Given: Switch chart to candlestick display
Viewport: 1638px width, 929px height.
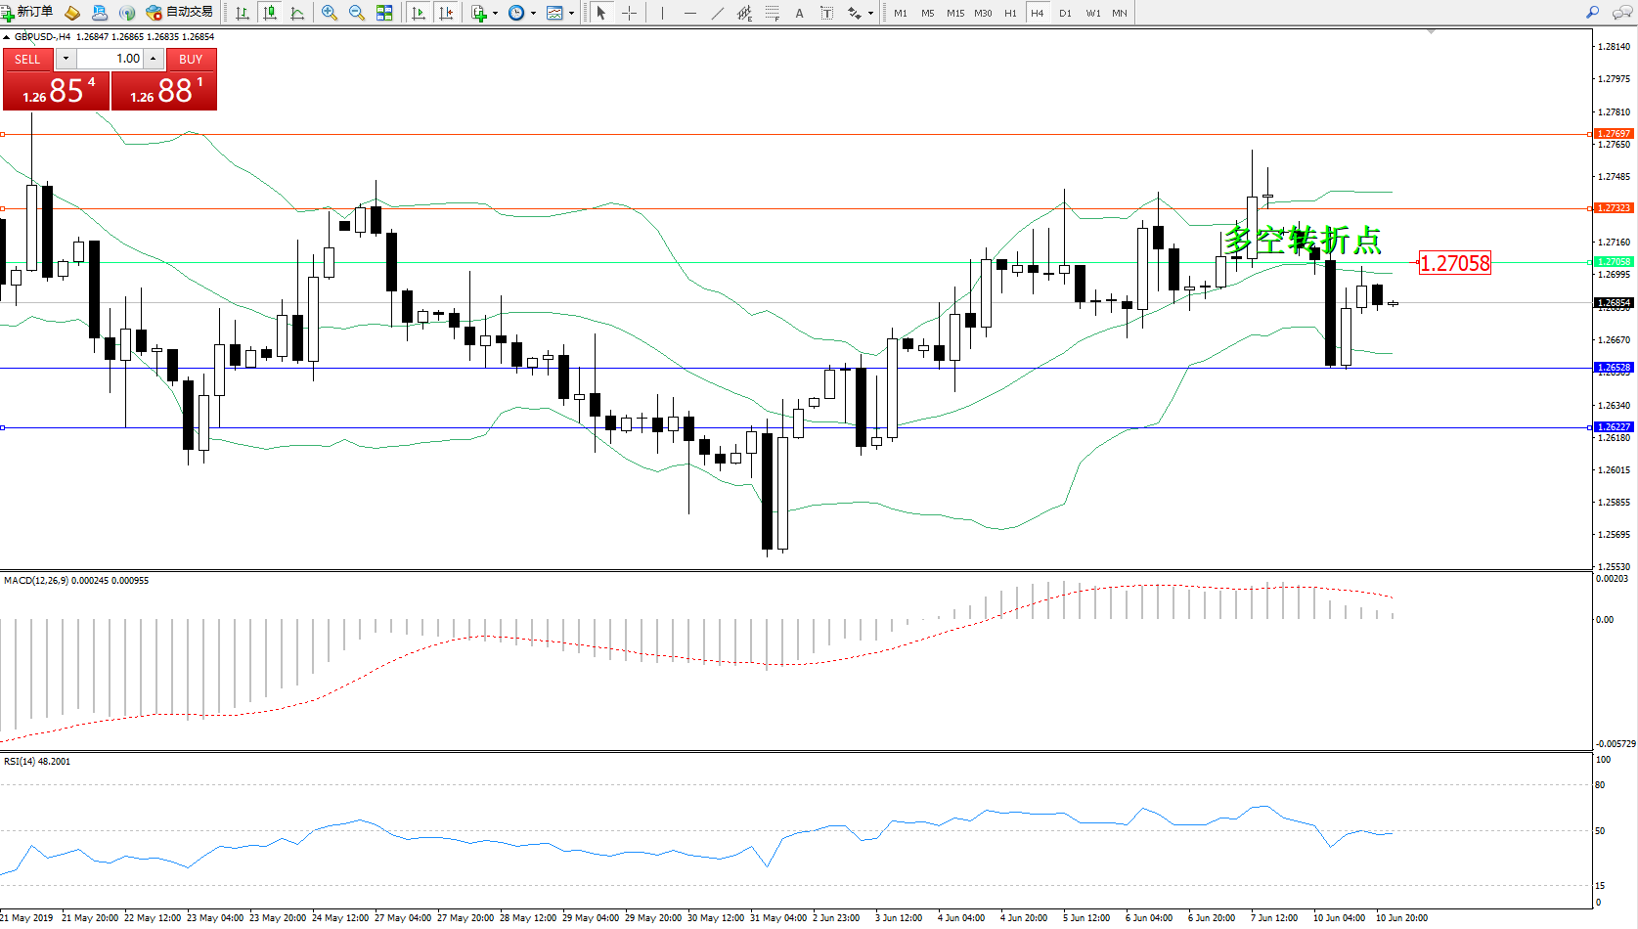Looking at the screenshot, I should click(x=270, y=13).
